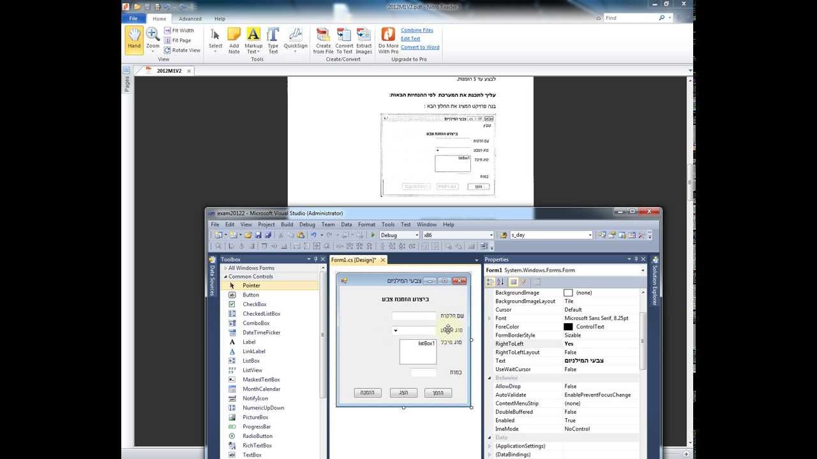
Task: Click the Add Note tool
Action: click(234, 41)
